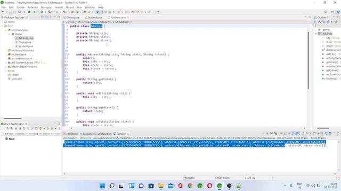The width and height of the screenshot is (341, 191).
Task: Open the Navigate menu
Action: point(46,7)
